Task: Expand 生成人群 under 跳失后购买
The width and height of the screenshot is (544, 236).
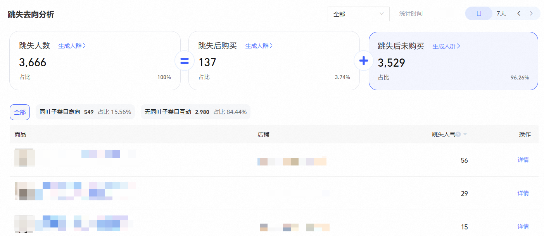Action: 259,46
